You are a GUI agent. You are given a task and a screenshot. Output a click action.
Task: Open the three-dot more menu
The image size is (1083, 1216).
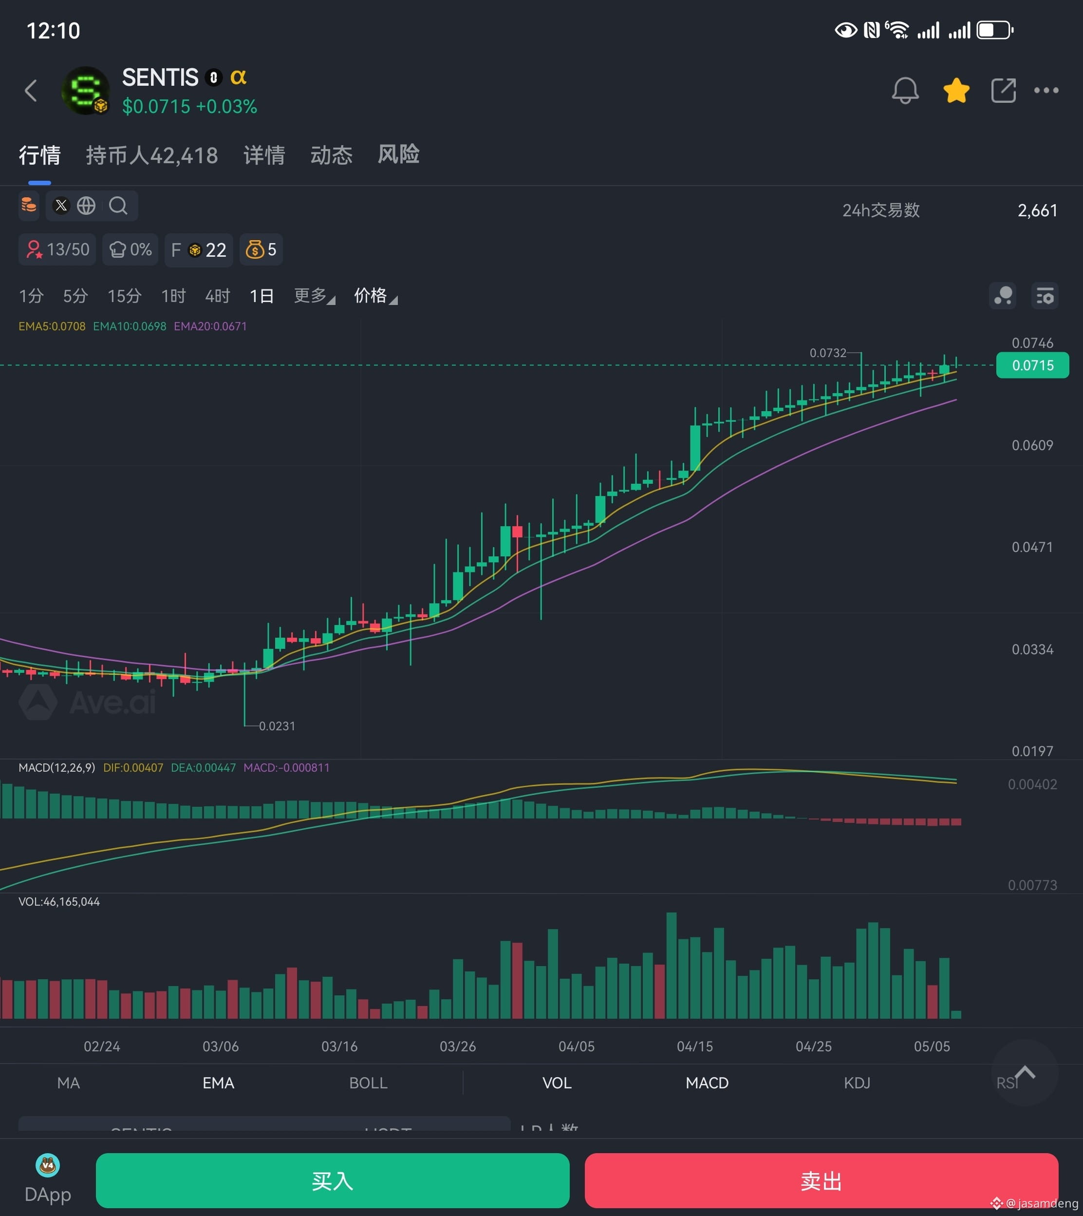point(1046,91)
